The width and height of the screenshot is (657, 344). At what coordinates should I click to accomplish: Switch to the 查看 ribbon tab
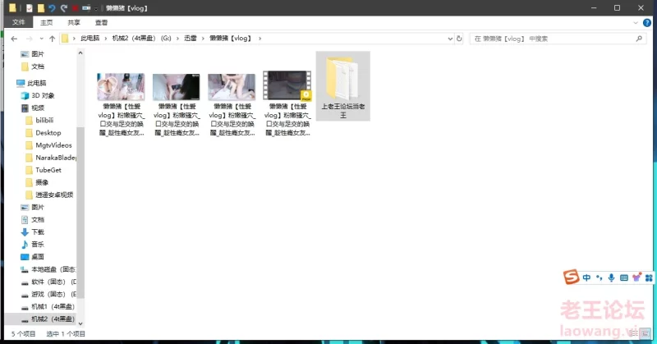click(101, 22)
